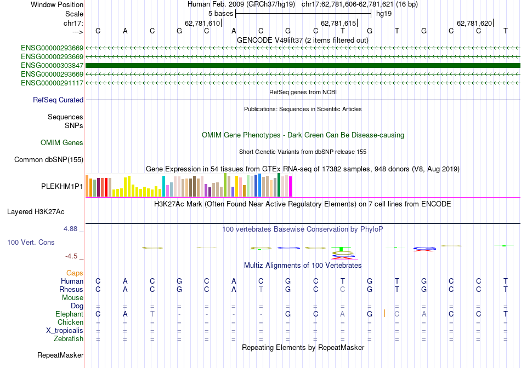The image size is (521, 368).
Task: Click the 100 Vert. Cons label
Action: [31, 242]
